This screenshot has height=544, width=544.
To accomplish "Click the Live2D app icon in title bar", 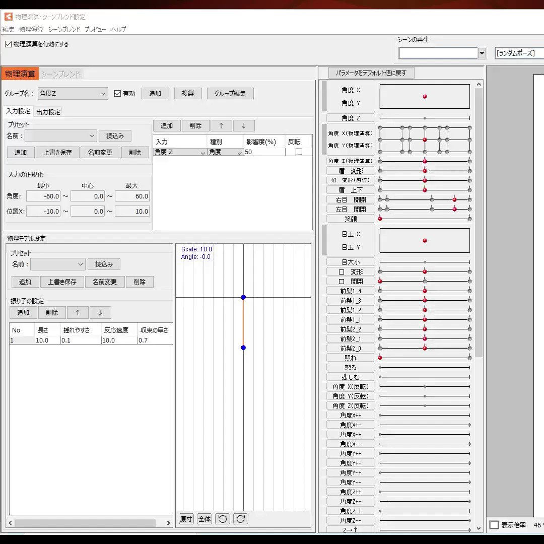I will 9,16.
